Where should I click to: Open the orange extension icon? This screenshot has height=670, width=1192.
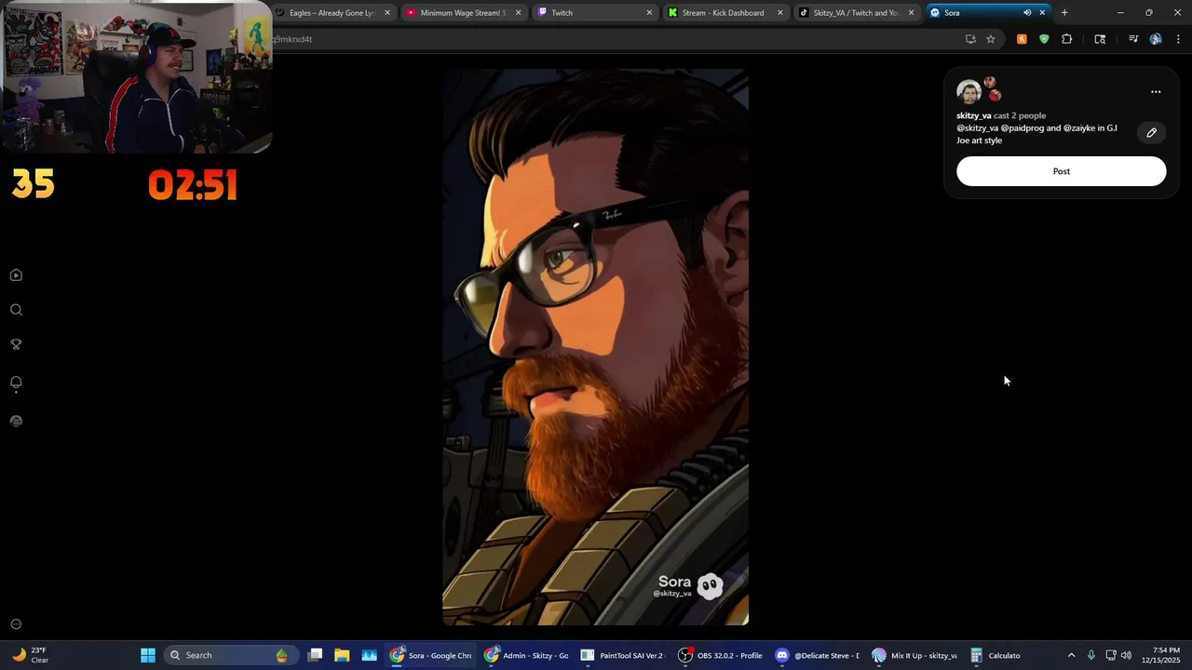tap(1022, 39)
